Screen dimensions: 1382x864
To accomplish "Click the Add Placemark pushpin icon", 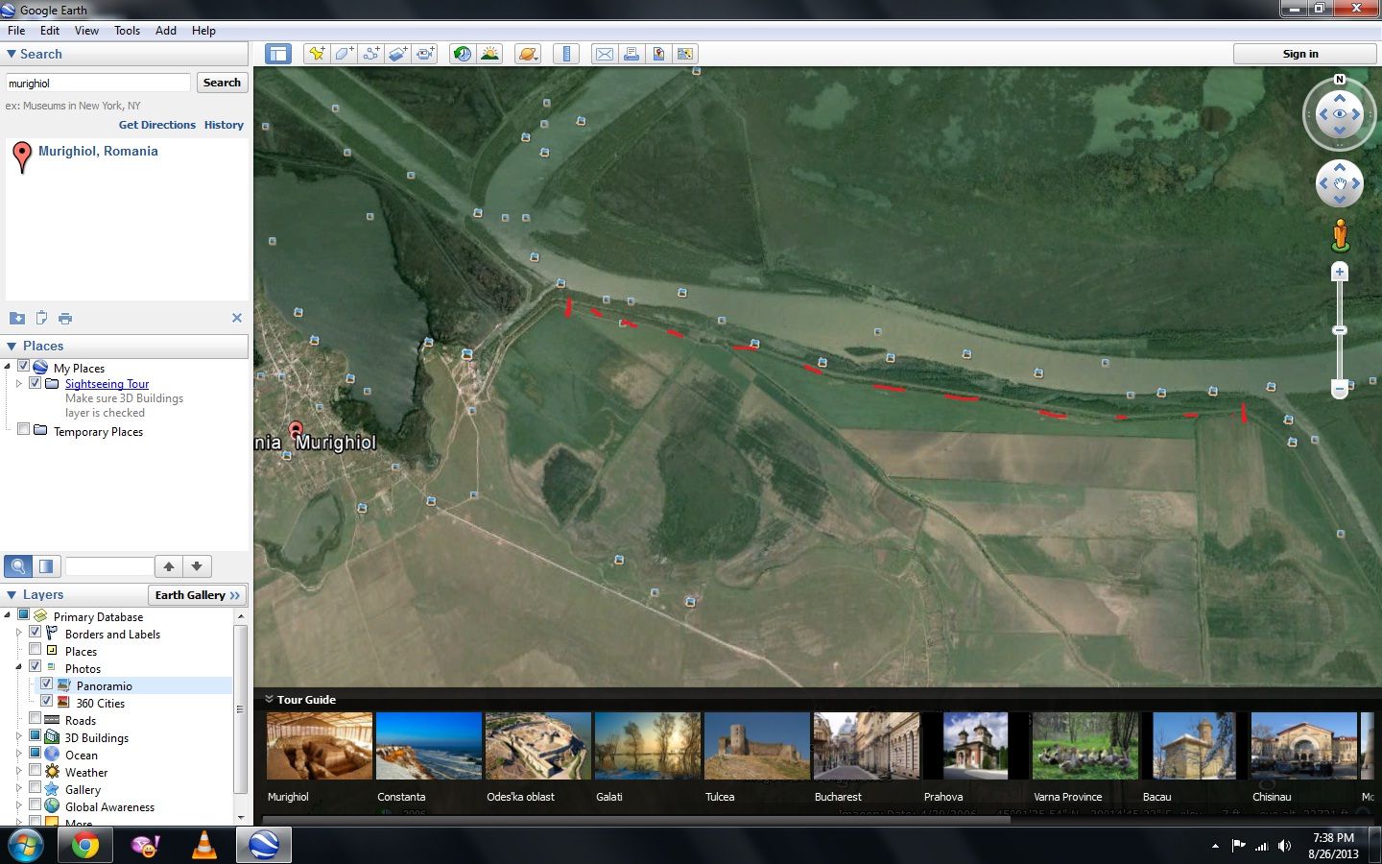I will [x=316, y=54].
